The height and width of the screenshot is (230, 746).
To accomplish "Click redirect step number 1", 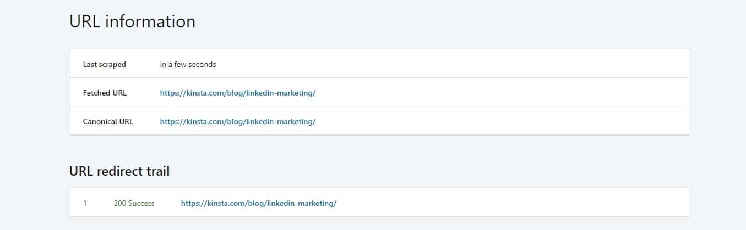I will (85, 203).
